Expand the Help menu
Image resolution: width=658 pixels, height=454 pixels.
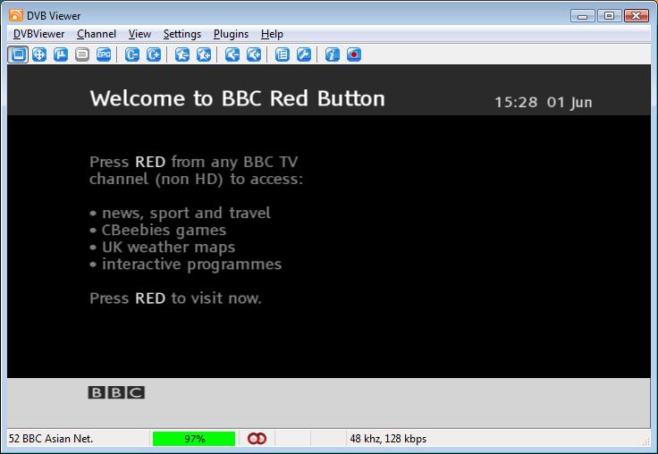[x=272, y=34]
